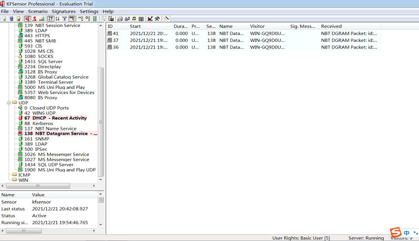Click the yellow minus list toolbar icon
This screenshot has height=241, width=419.
pyautogui.click(x=81, y=18)
